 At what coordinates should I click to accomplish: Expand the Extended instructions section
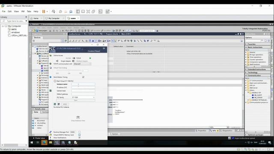pos(246,69)
